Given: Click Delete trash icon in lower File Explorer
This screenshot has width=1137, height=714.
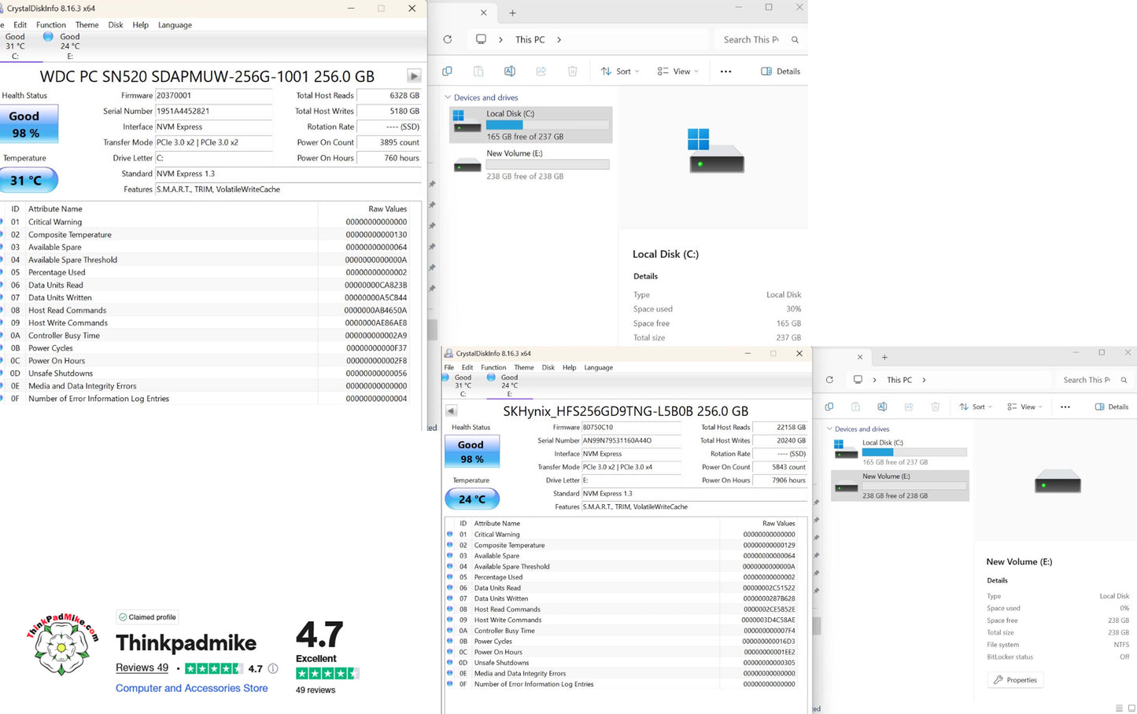Looking at the screenshot, I should [x=936, y=407].
